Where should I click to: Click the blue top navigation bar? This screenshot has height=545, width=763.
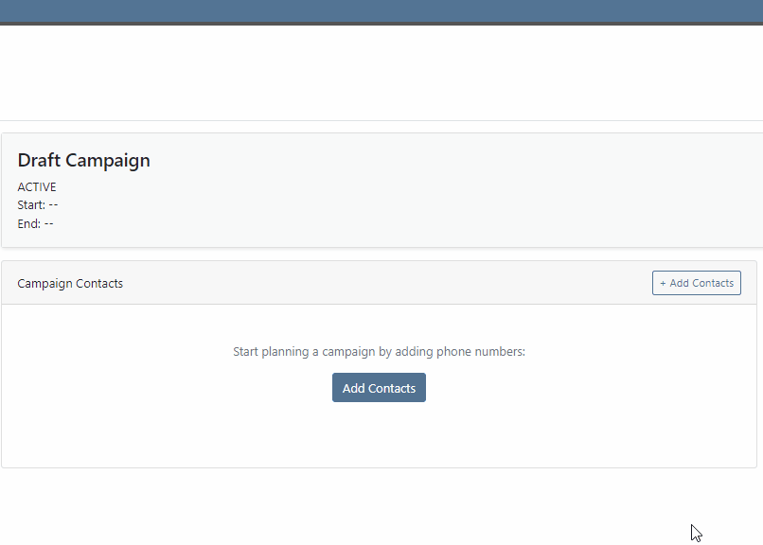point(381,10)
